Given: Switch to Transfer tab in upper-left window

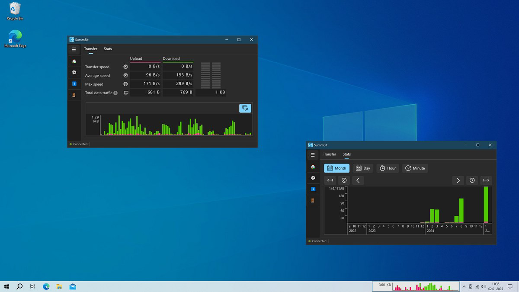Looking at the screenshot, I should pyautogui.click(x=91, y=49).
